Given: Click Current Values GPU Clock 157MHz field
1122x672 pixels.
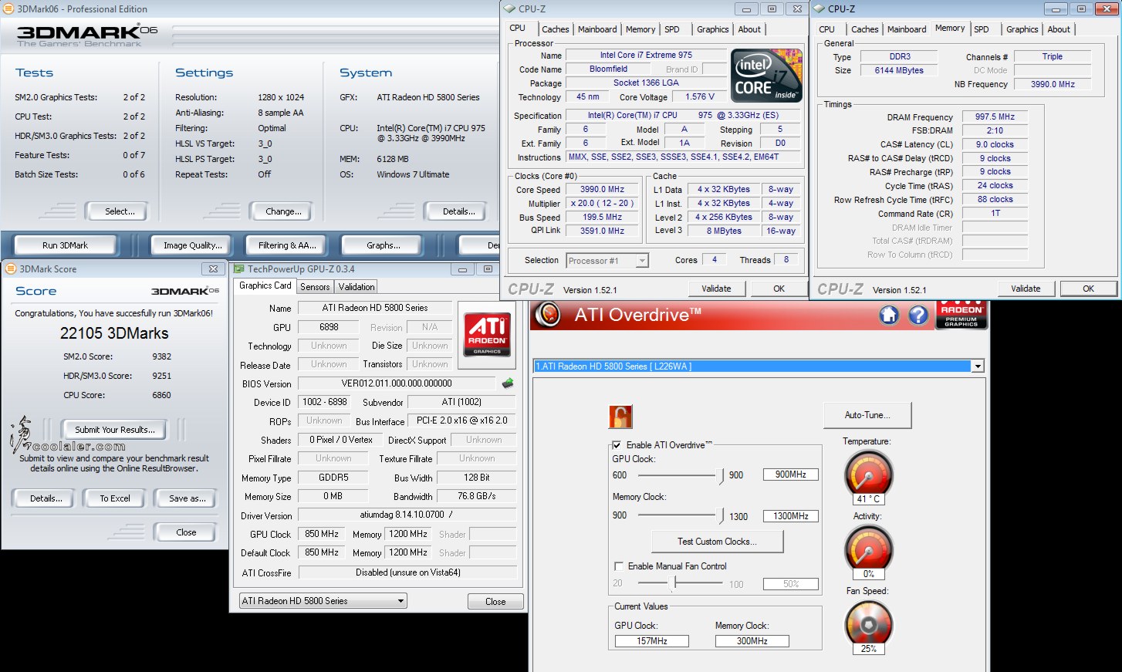Looking at the screenshot, I should point(652,641).
